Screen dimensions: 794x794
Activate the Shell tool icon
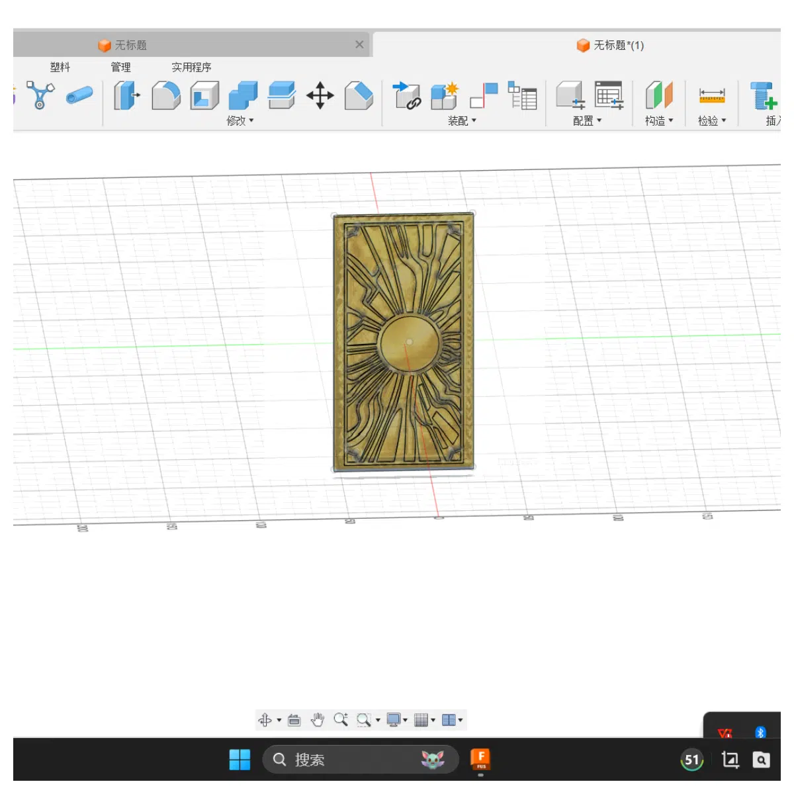[x=204, y=95]
